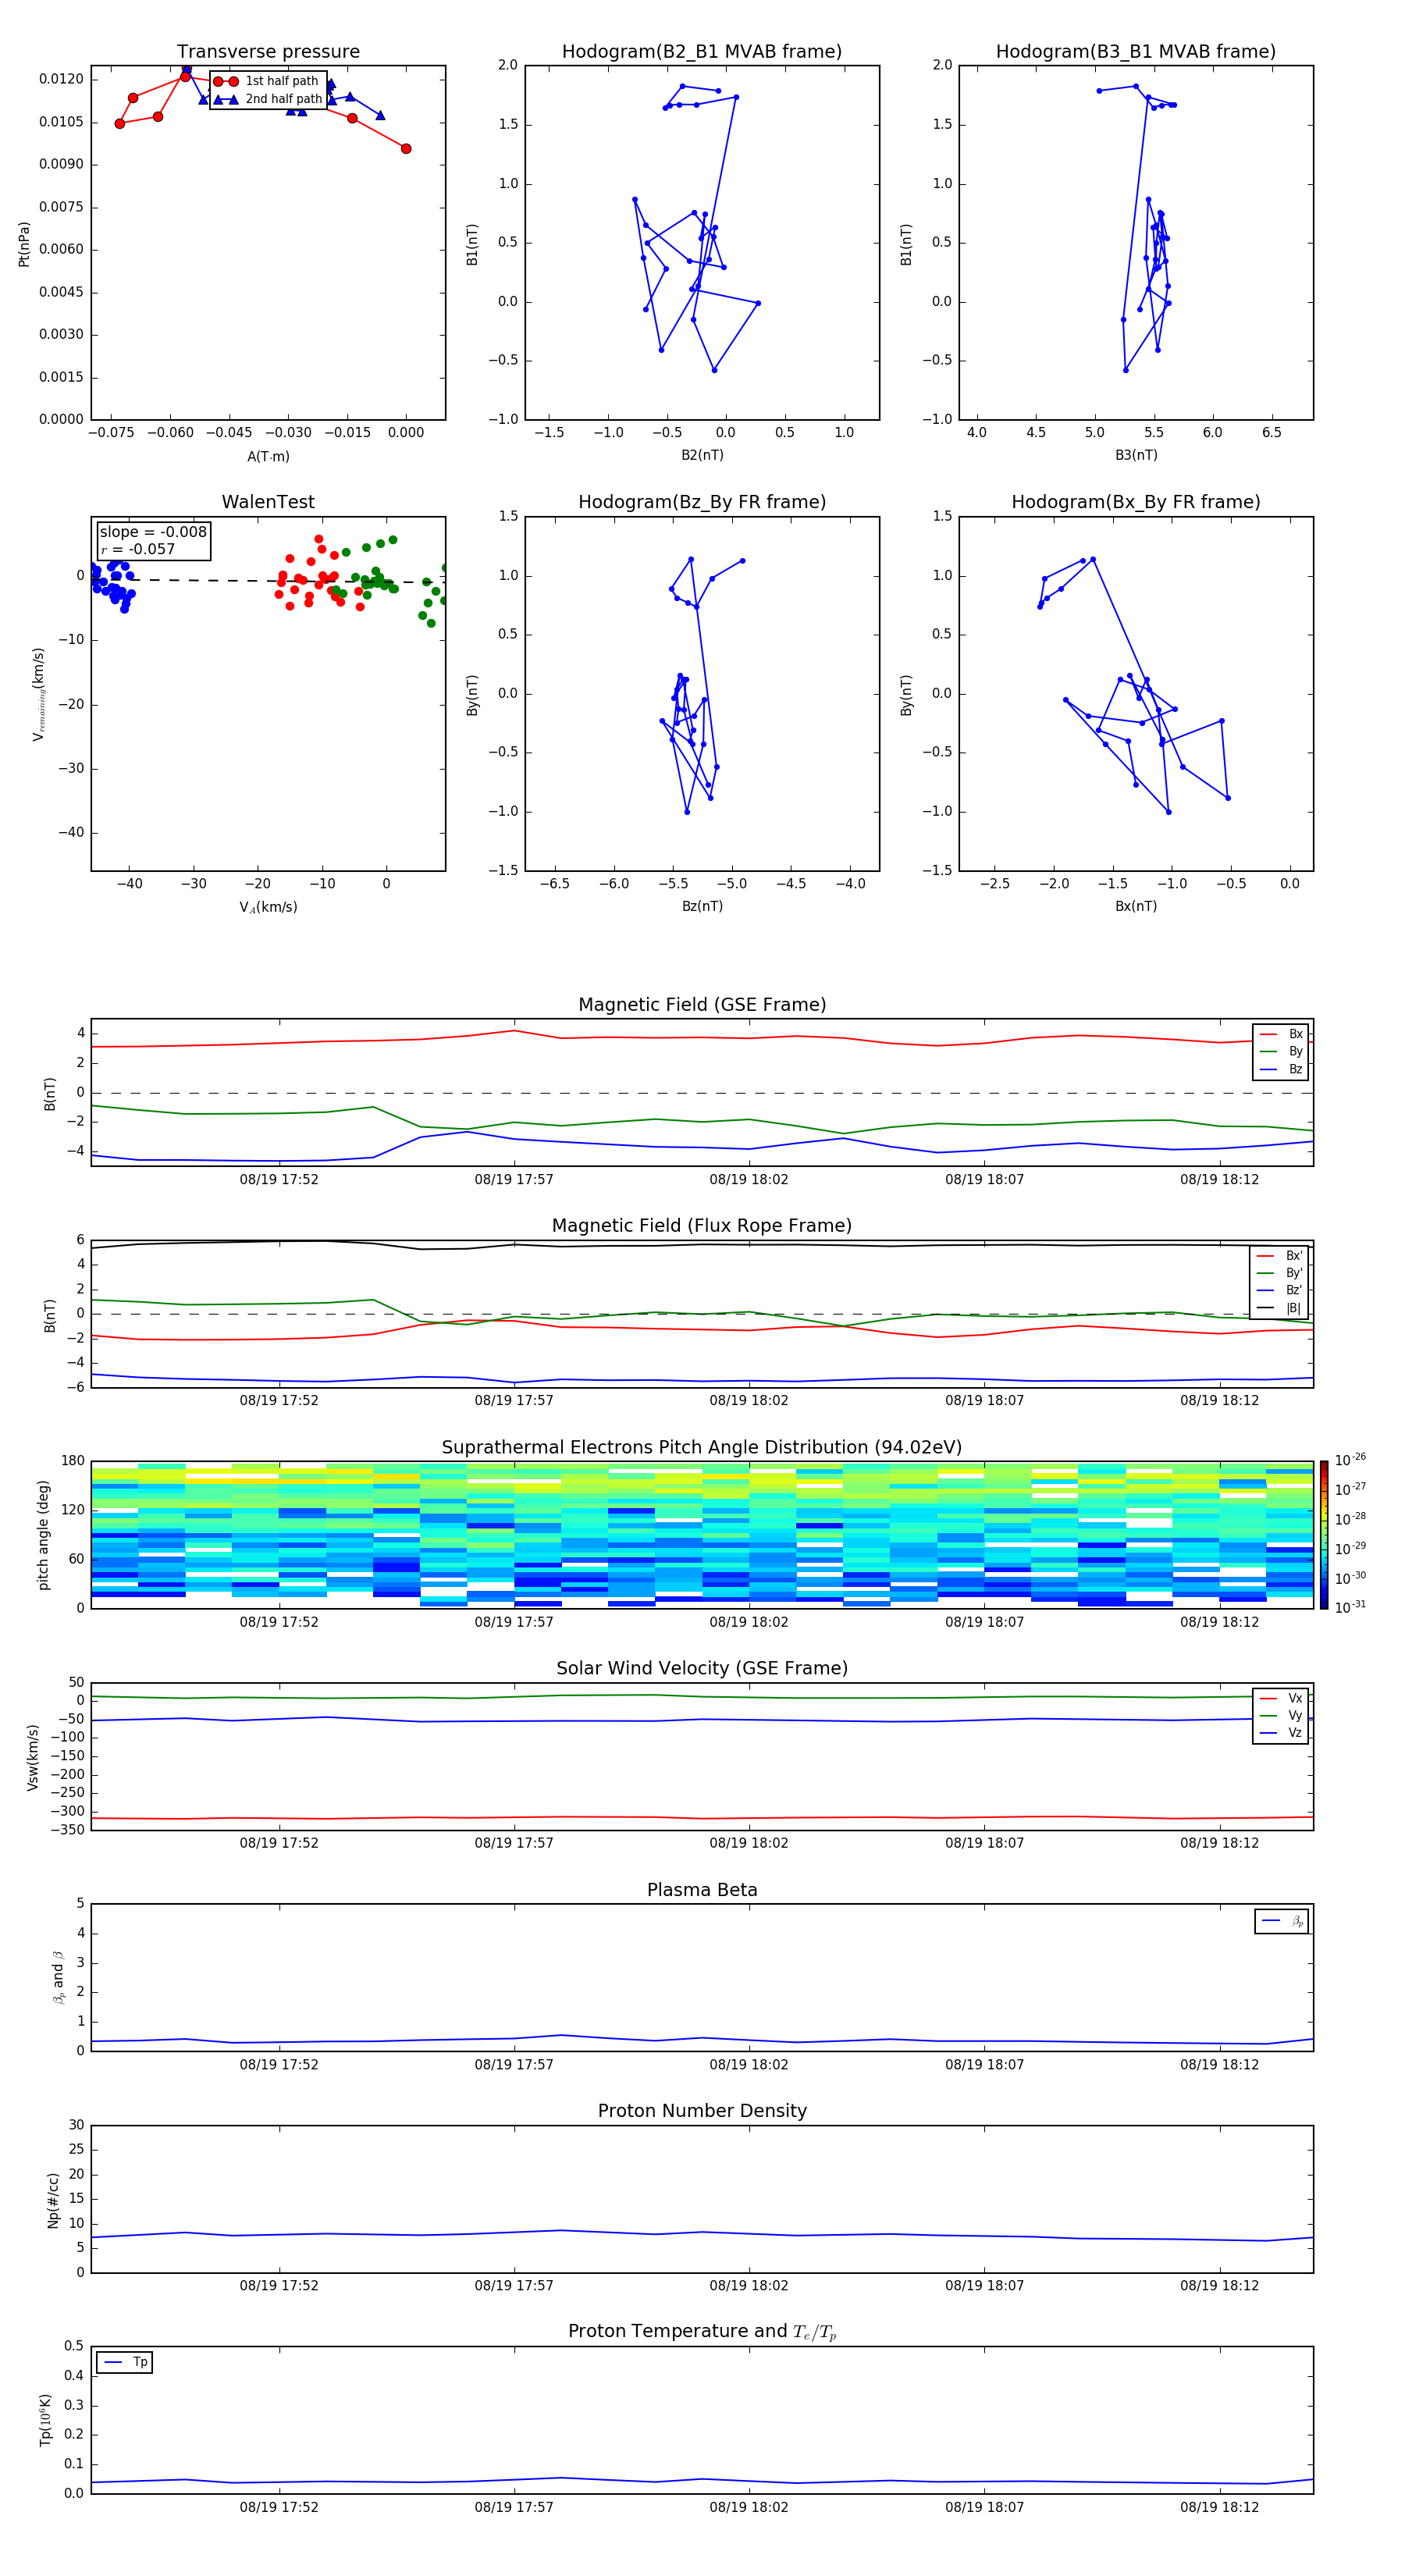1405x2576 pixels.
Task: Click the pitch angle colorbar scale
Action: [x=1324, y=1535]
